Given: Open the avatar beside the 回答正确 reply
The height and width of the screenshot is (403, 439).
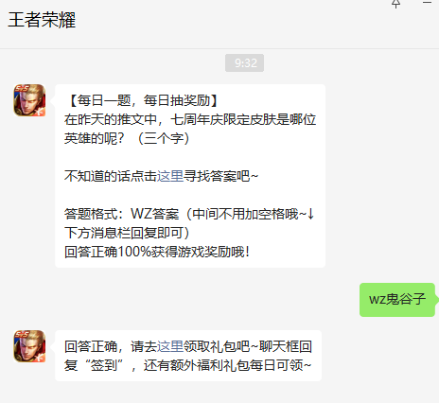Looking at the screenshot, I should (29, 346).
